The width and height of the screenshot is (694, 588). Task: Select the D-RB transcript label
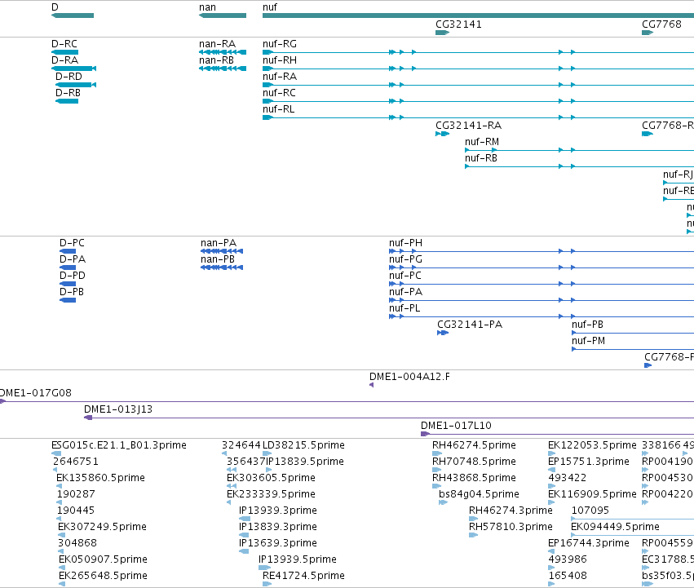[x=68, y=93]
